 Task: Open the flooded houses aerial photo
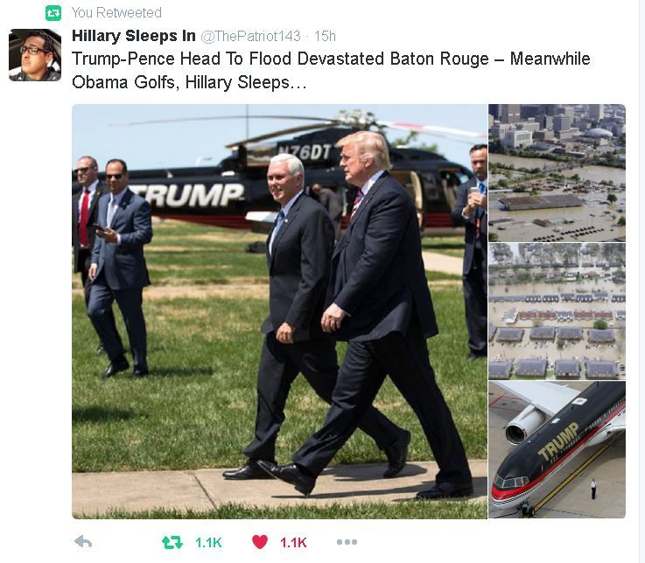pos(557,311)
